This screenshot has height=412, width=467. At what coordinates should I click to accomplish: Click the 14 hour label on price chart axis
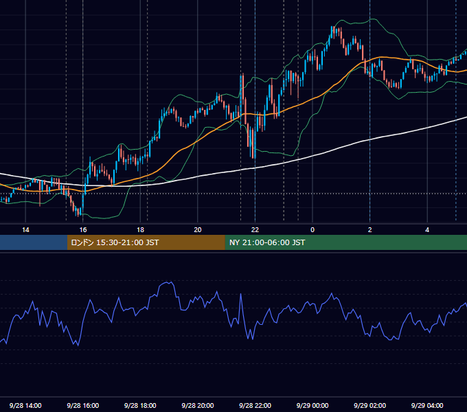(25, 230)
